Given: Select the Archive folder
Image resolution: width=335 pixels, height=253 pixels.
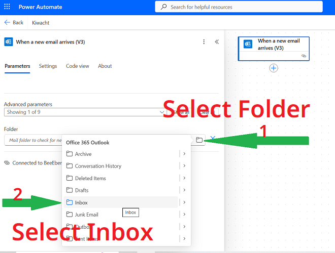Looking at the screenshot, I should tap(83, 154).
